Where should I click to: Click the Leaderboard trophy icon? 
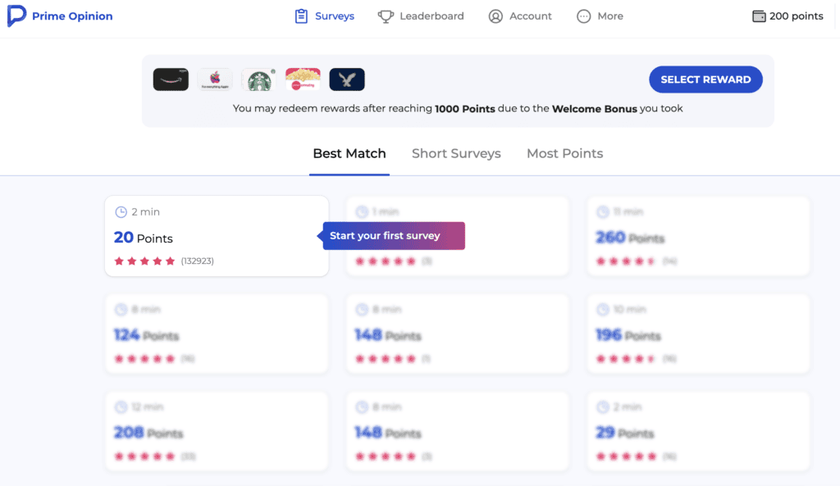pos(386,16)
